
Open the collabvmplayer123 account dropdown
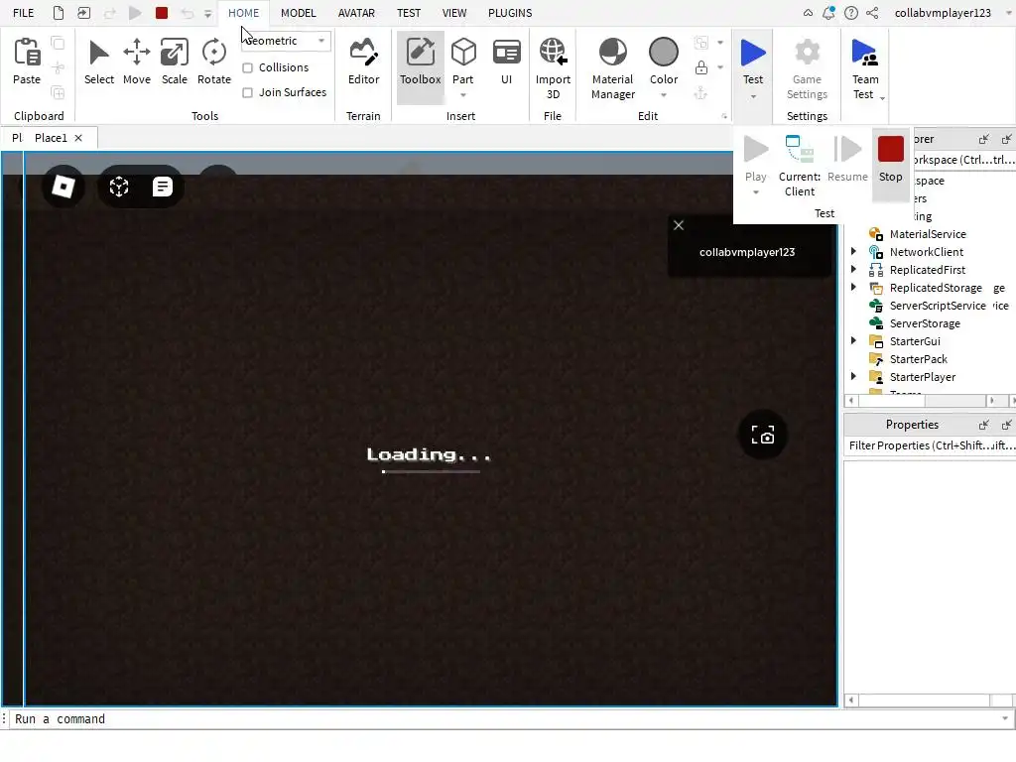[1008, 13]
